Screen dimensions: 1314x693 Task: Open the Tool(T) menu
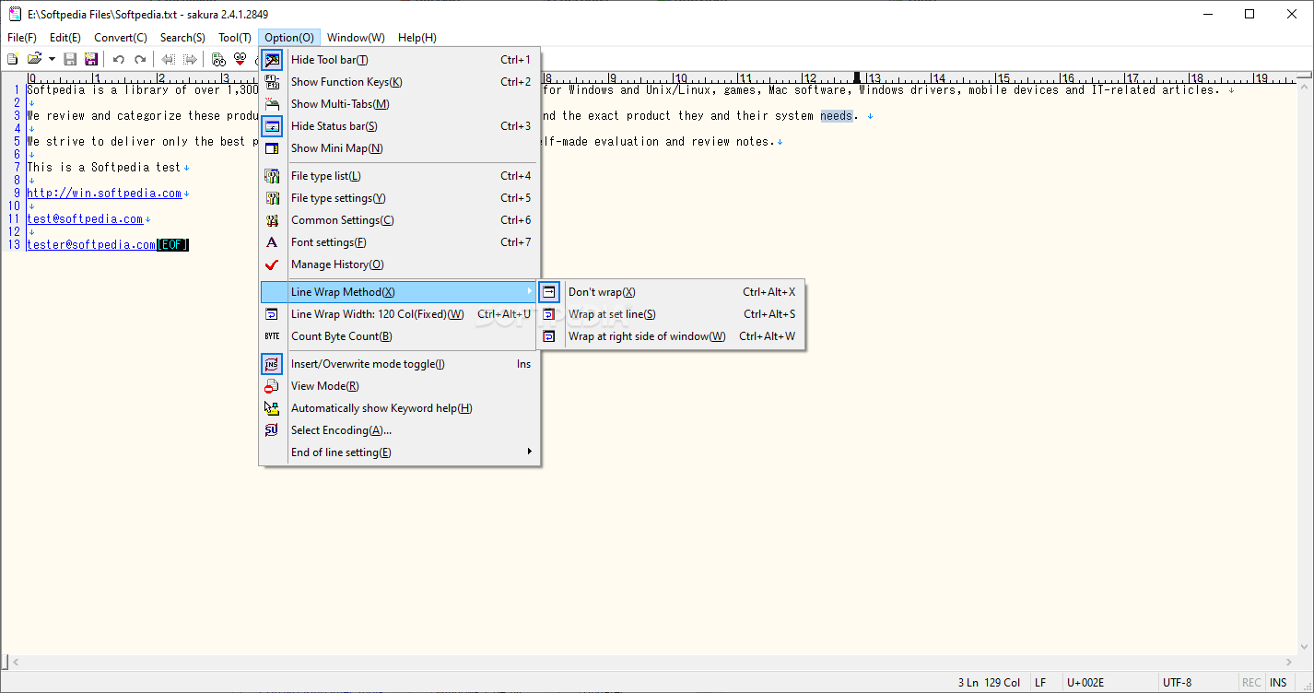(x=235, y=38)
